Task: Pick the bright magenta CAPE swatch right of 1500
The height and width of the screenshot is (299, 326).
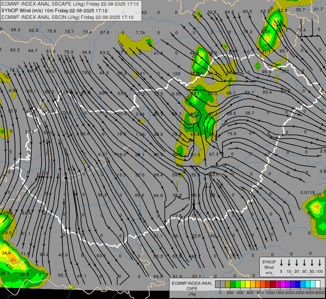Action: pyautogui.click(x=283, y=284)
